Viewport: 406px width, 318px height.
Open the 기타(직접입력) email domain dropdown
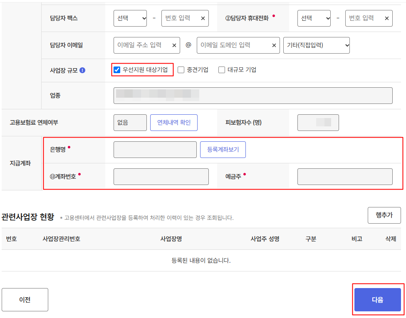click(x=317, y=45)
